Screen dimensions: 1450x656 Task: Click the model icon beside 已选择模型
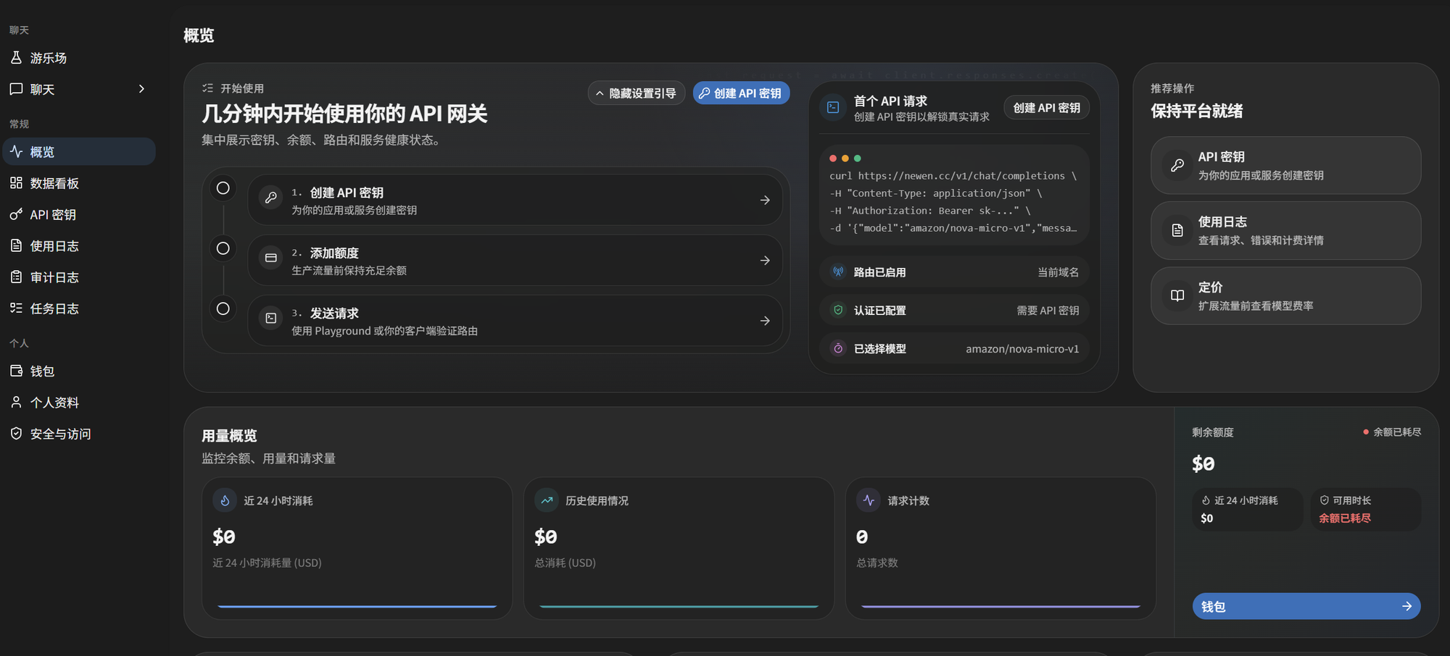click(838, 348)
